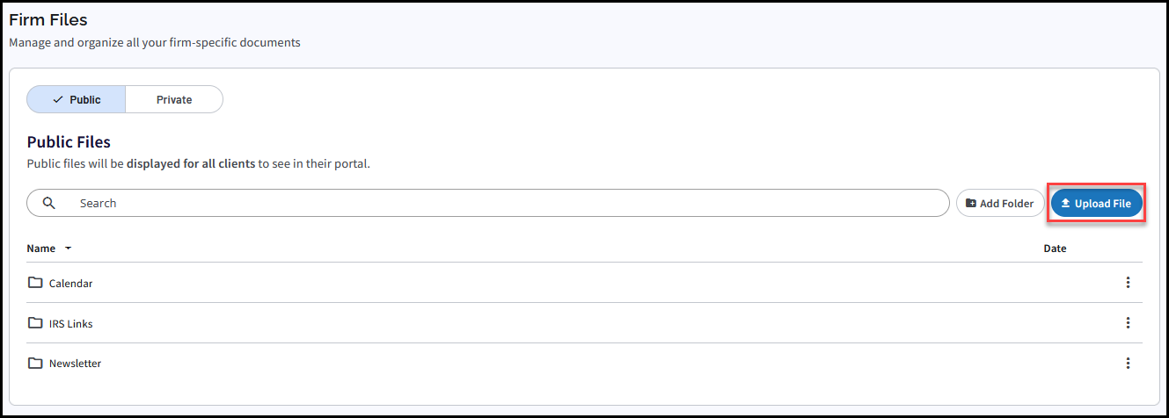Toggle sort arrow beside Name column
Image resolution: width=1169 pixels, height=418 pixels.
coord(68,249)
